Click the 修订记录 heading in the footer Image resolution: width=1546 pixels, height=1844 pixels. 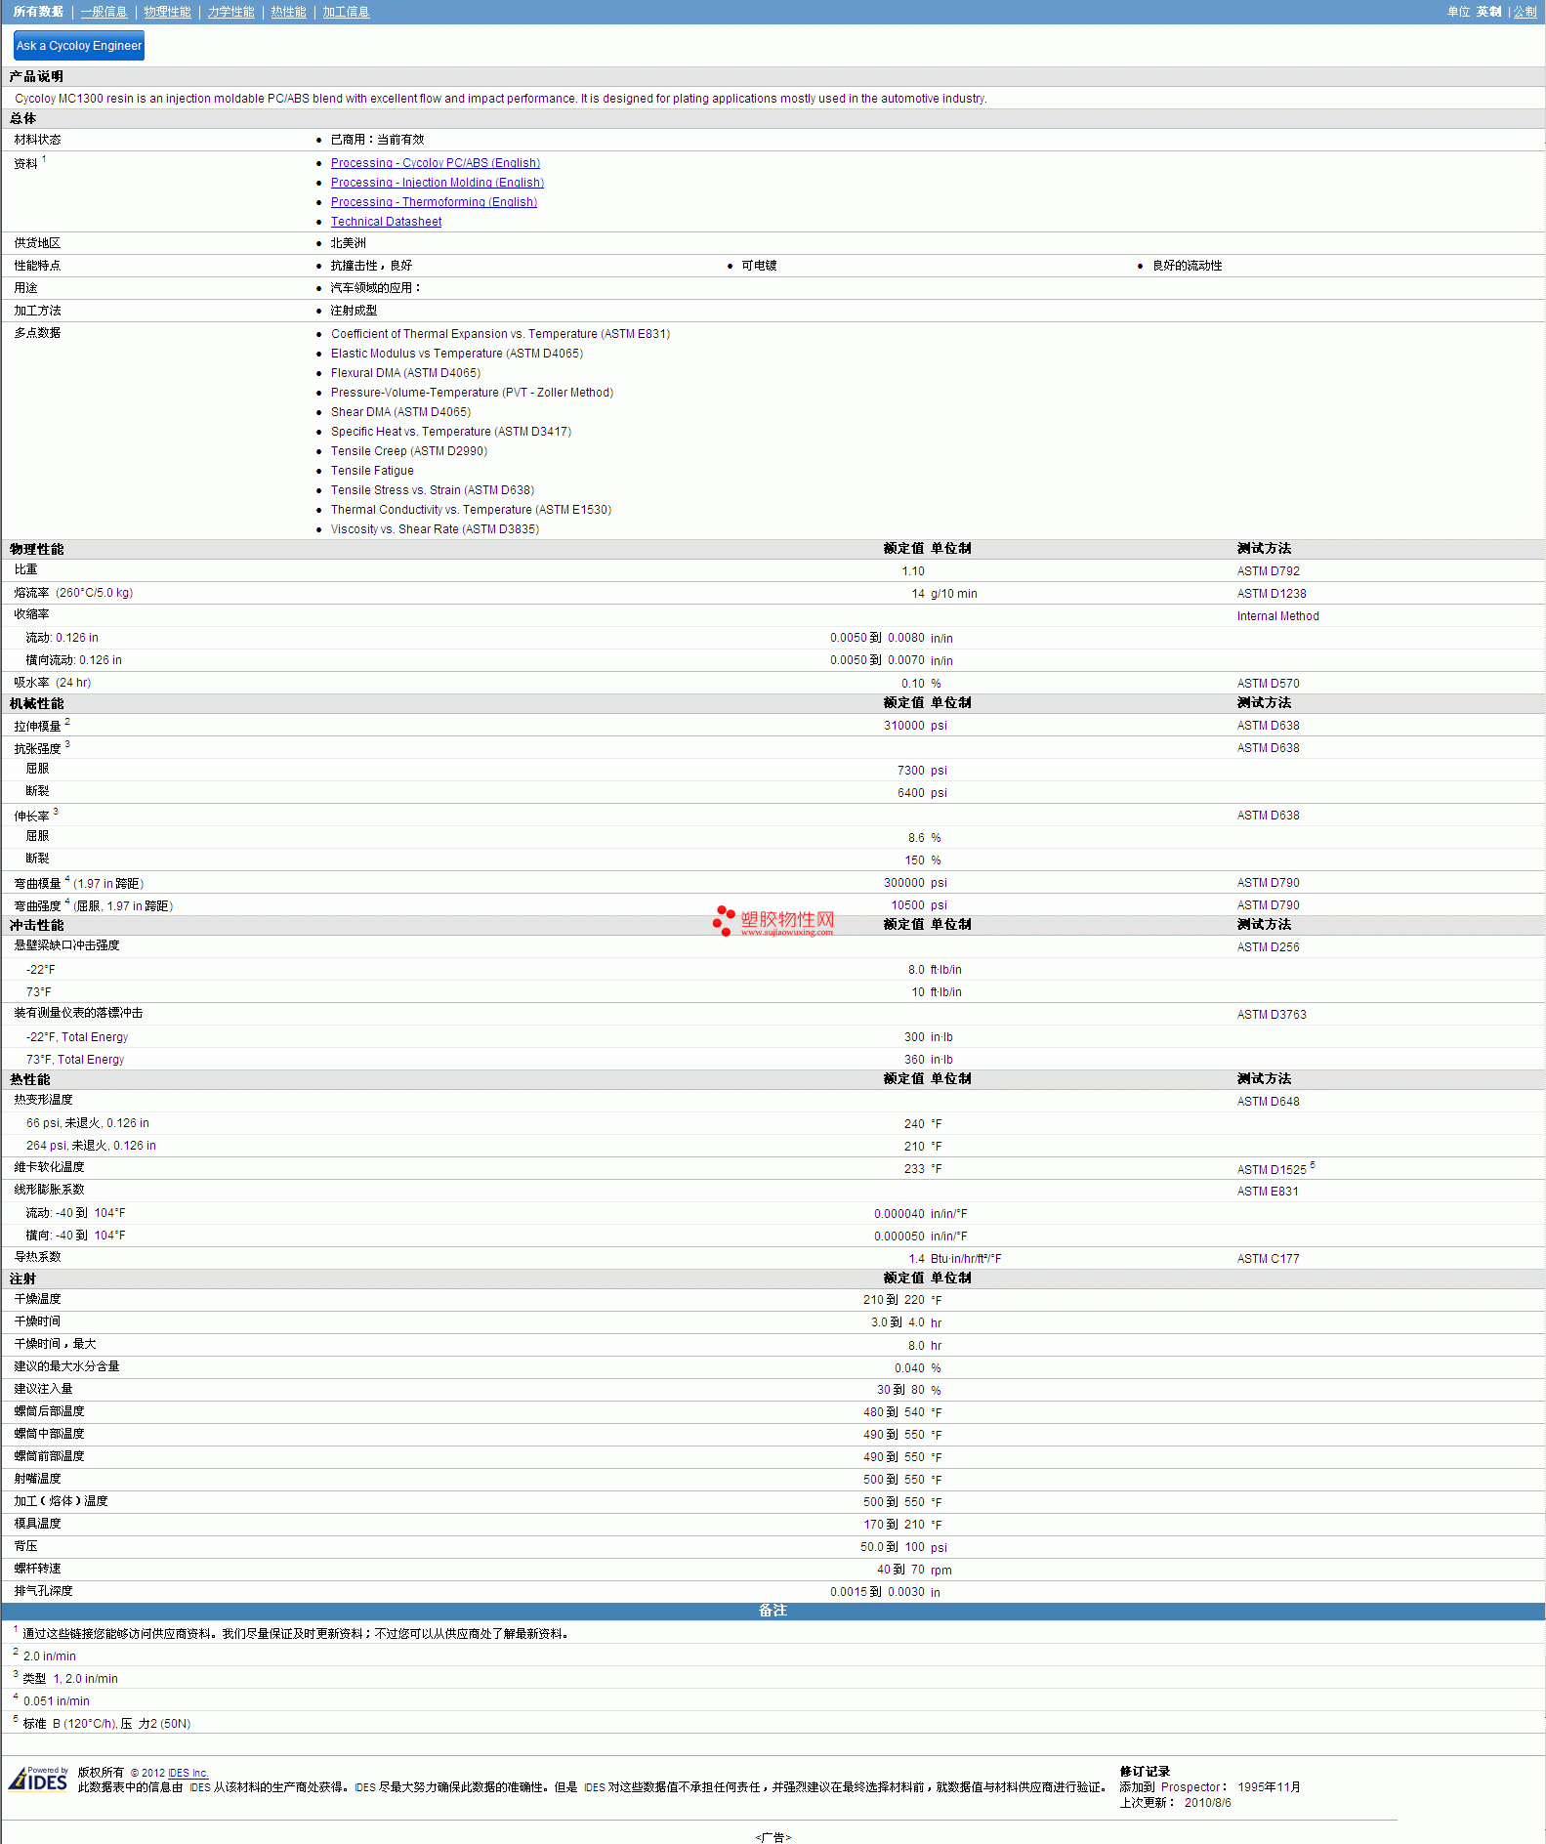pos(1145,1772)
